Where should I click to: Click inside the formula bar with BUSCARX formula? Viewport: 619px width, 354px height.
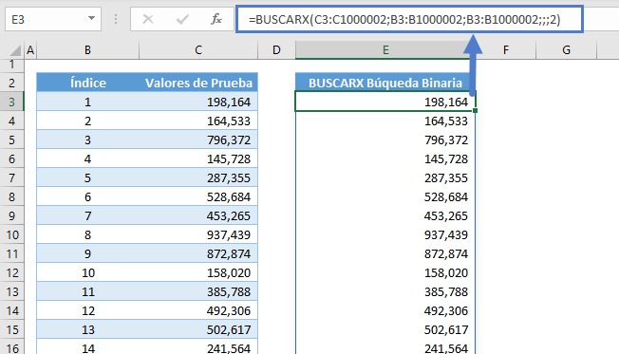point(409,19)
